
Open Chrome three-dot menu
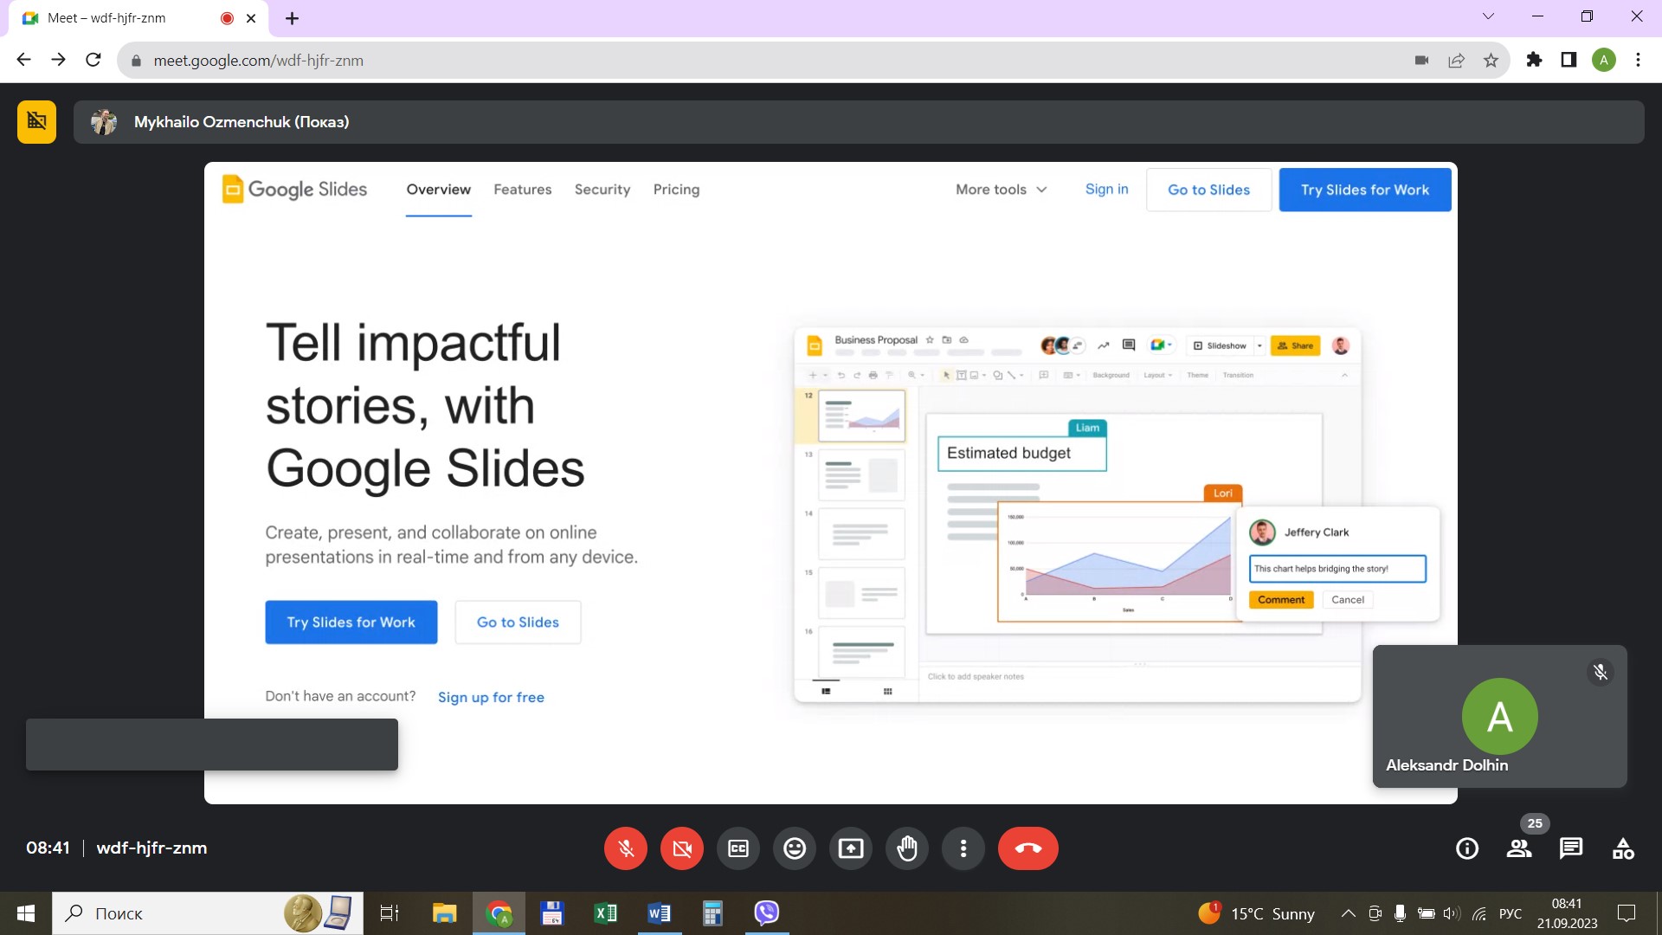[1638, 60]
